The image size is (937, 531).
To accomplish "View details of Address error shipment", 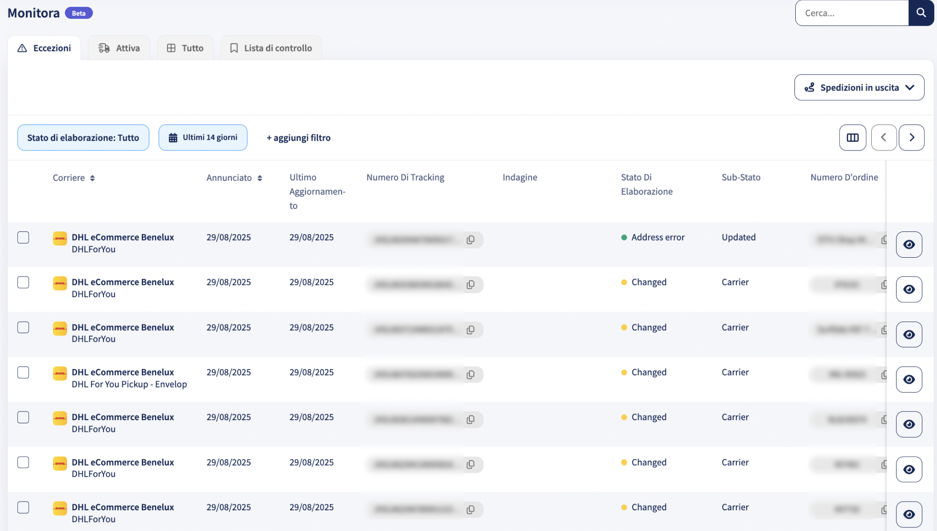I will point(909,244).
